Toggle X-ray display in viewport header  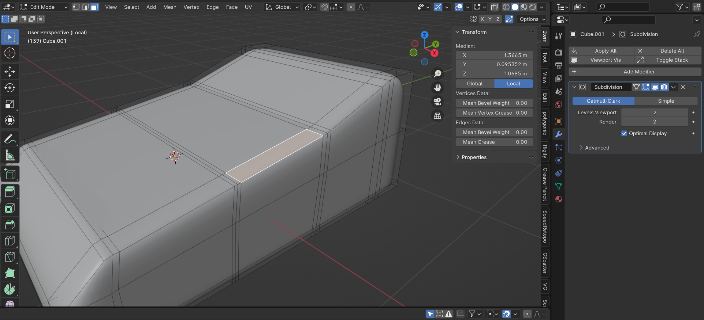(494, 7)
